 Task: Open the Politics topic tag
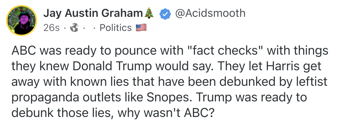tap(115, 28)
